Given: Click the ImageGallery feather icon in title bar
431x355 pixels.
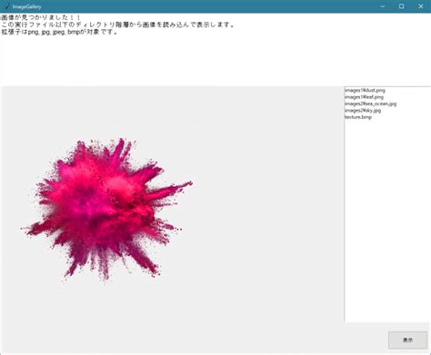Looking at the screenshot, I should click(7, 6).
